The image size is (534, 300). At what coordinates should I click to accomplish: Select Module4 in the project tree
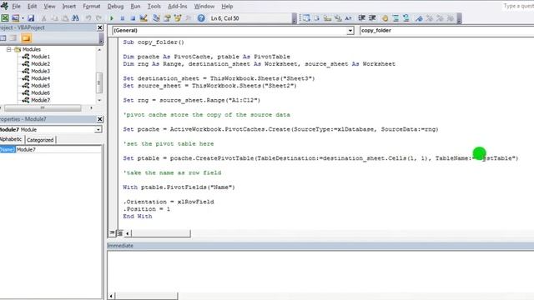[x=40, y=78]
